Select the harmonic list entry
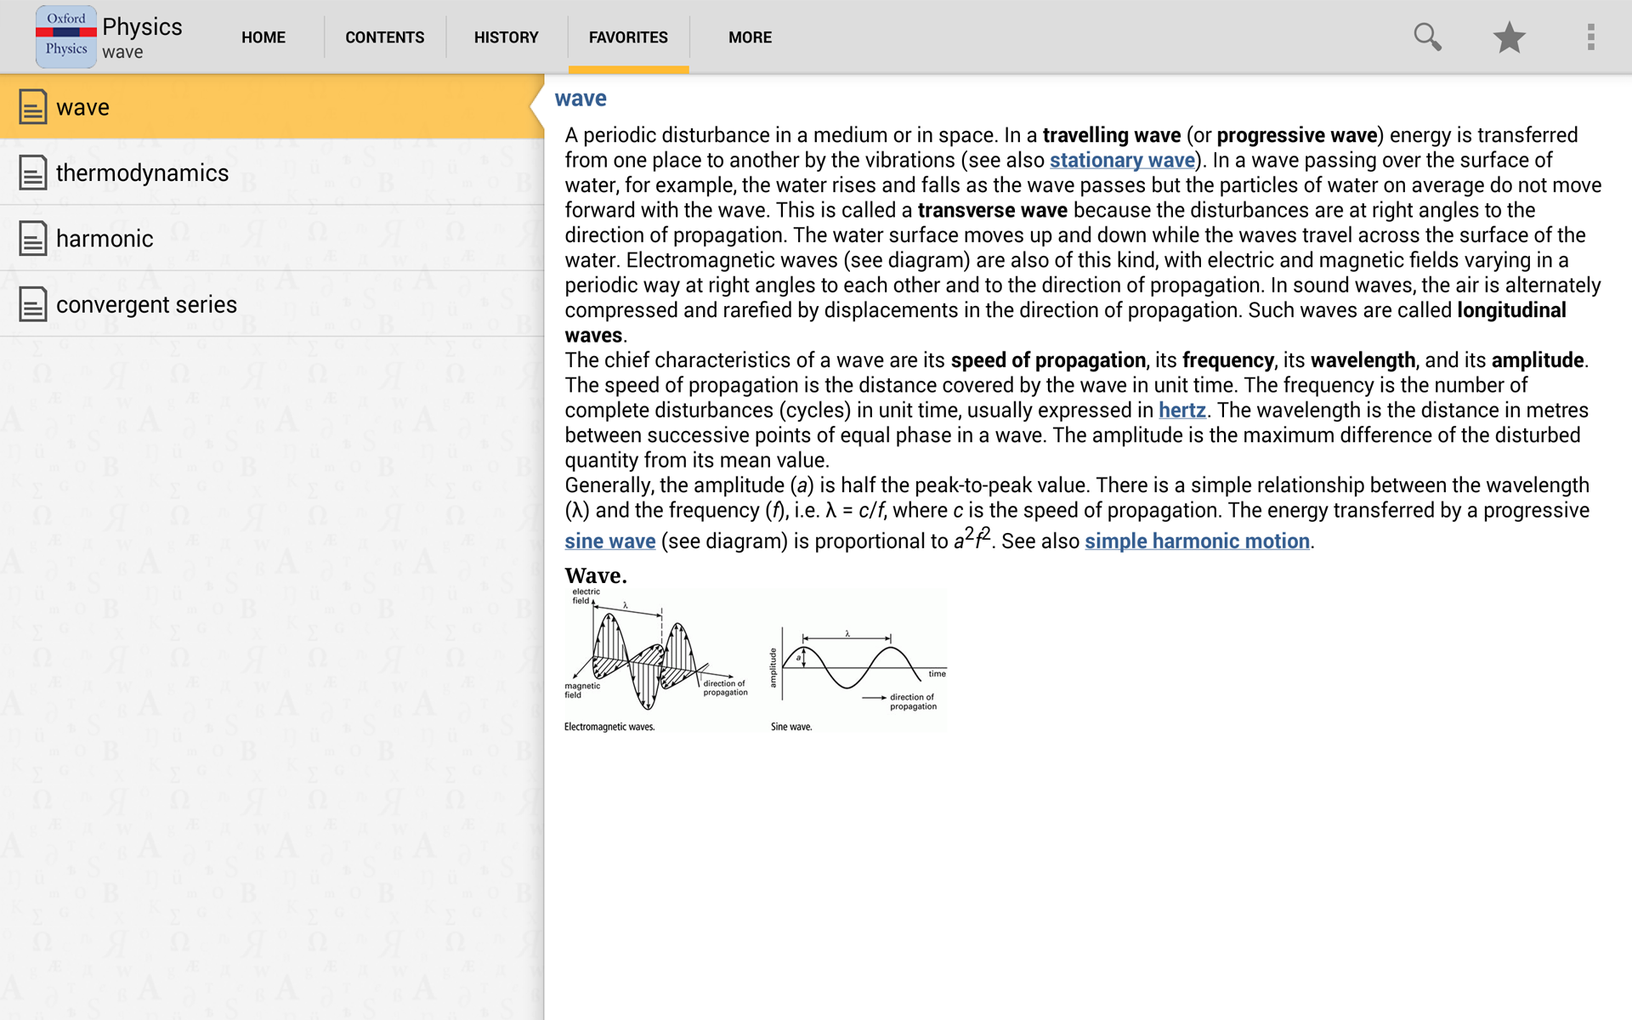Image resolution: width=1632 pixels, height=1020 pixels. 104,239
